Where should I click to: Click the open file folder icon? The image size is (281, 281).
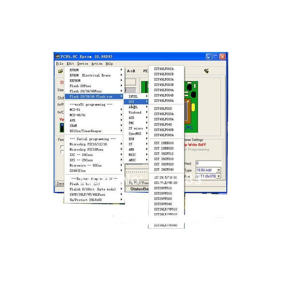tap(60, 71)
